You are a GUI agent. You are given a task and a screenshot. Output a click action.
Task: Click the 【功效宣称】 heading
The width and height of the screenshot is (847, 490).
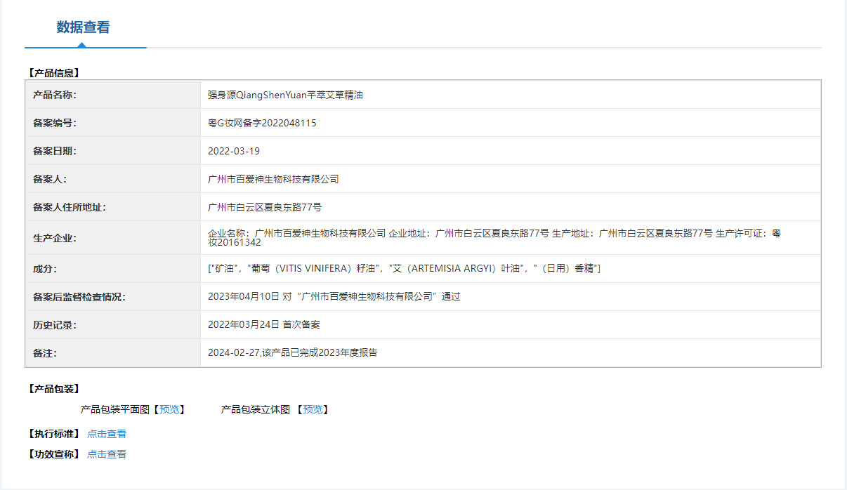53,454
